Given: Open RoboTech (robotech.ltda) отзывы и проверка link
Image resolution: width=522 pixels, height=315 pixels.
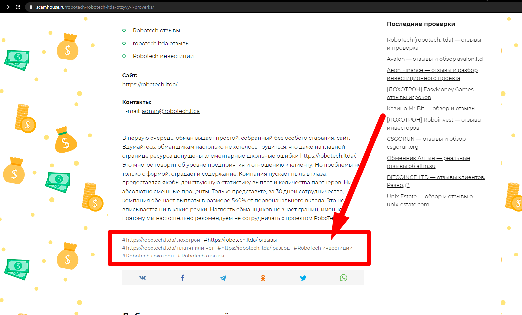Looking at the screenshot, I should [434, 44].
